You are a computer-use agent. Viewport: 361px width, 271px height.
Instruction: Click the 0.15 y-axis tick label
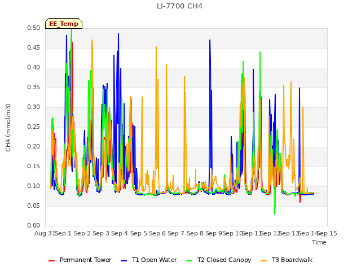(x=34, y=166)
